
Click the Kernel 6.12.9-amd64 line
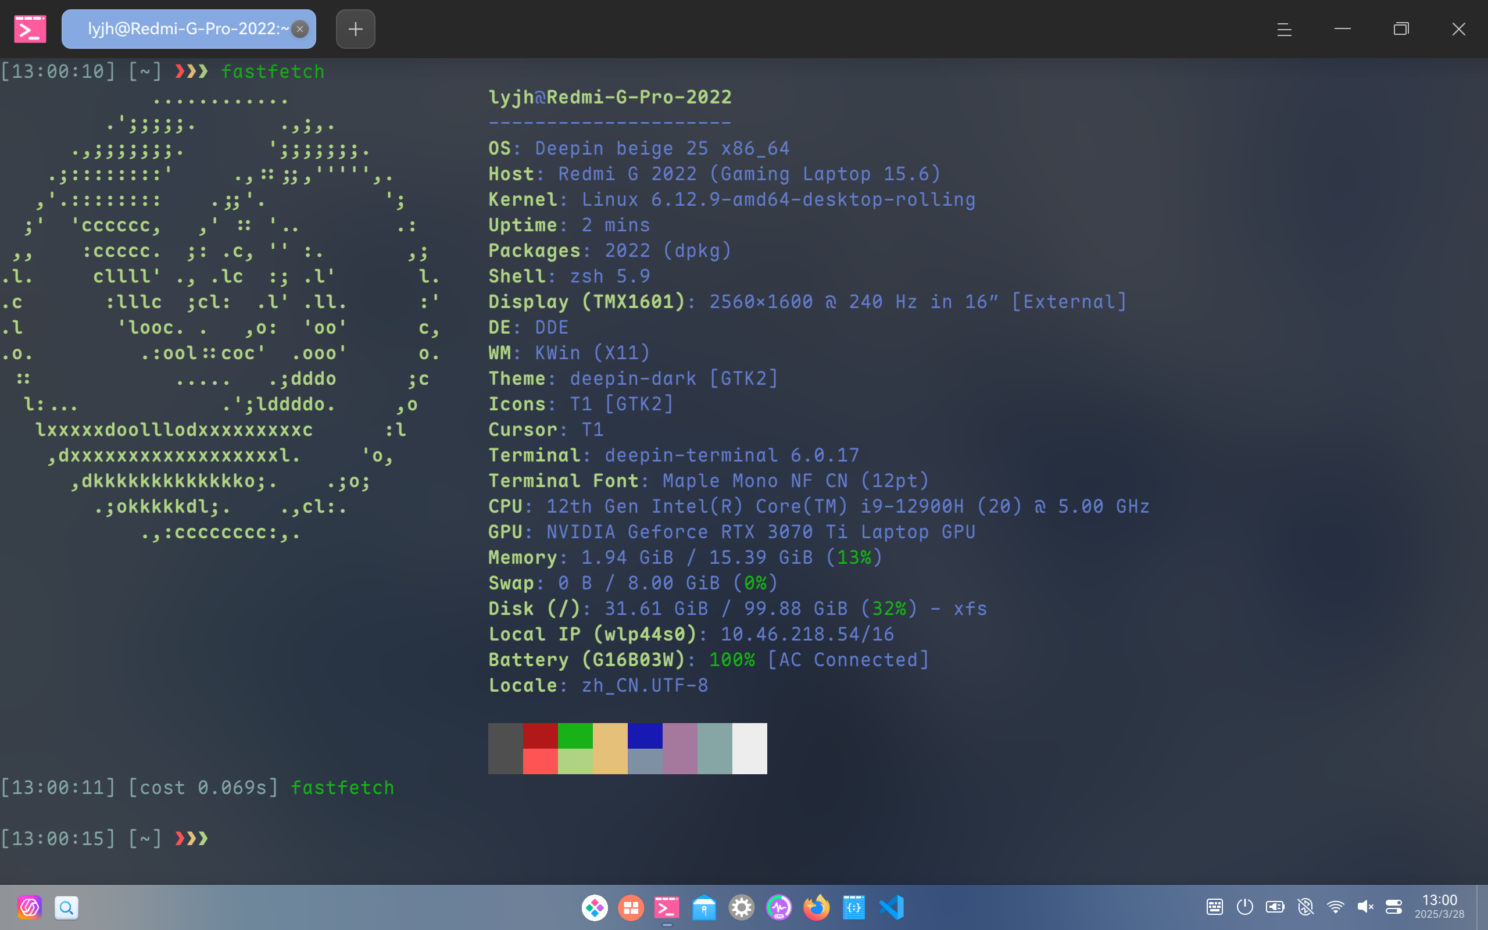pos(732,199)
